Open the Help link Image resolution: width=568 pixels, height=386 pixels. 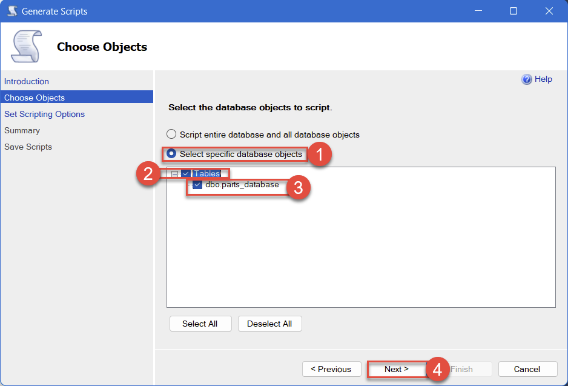click(x=543, y=79)
